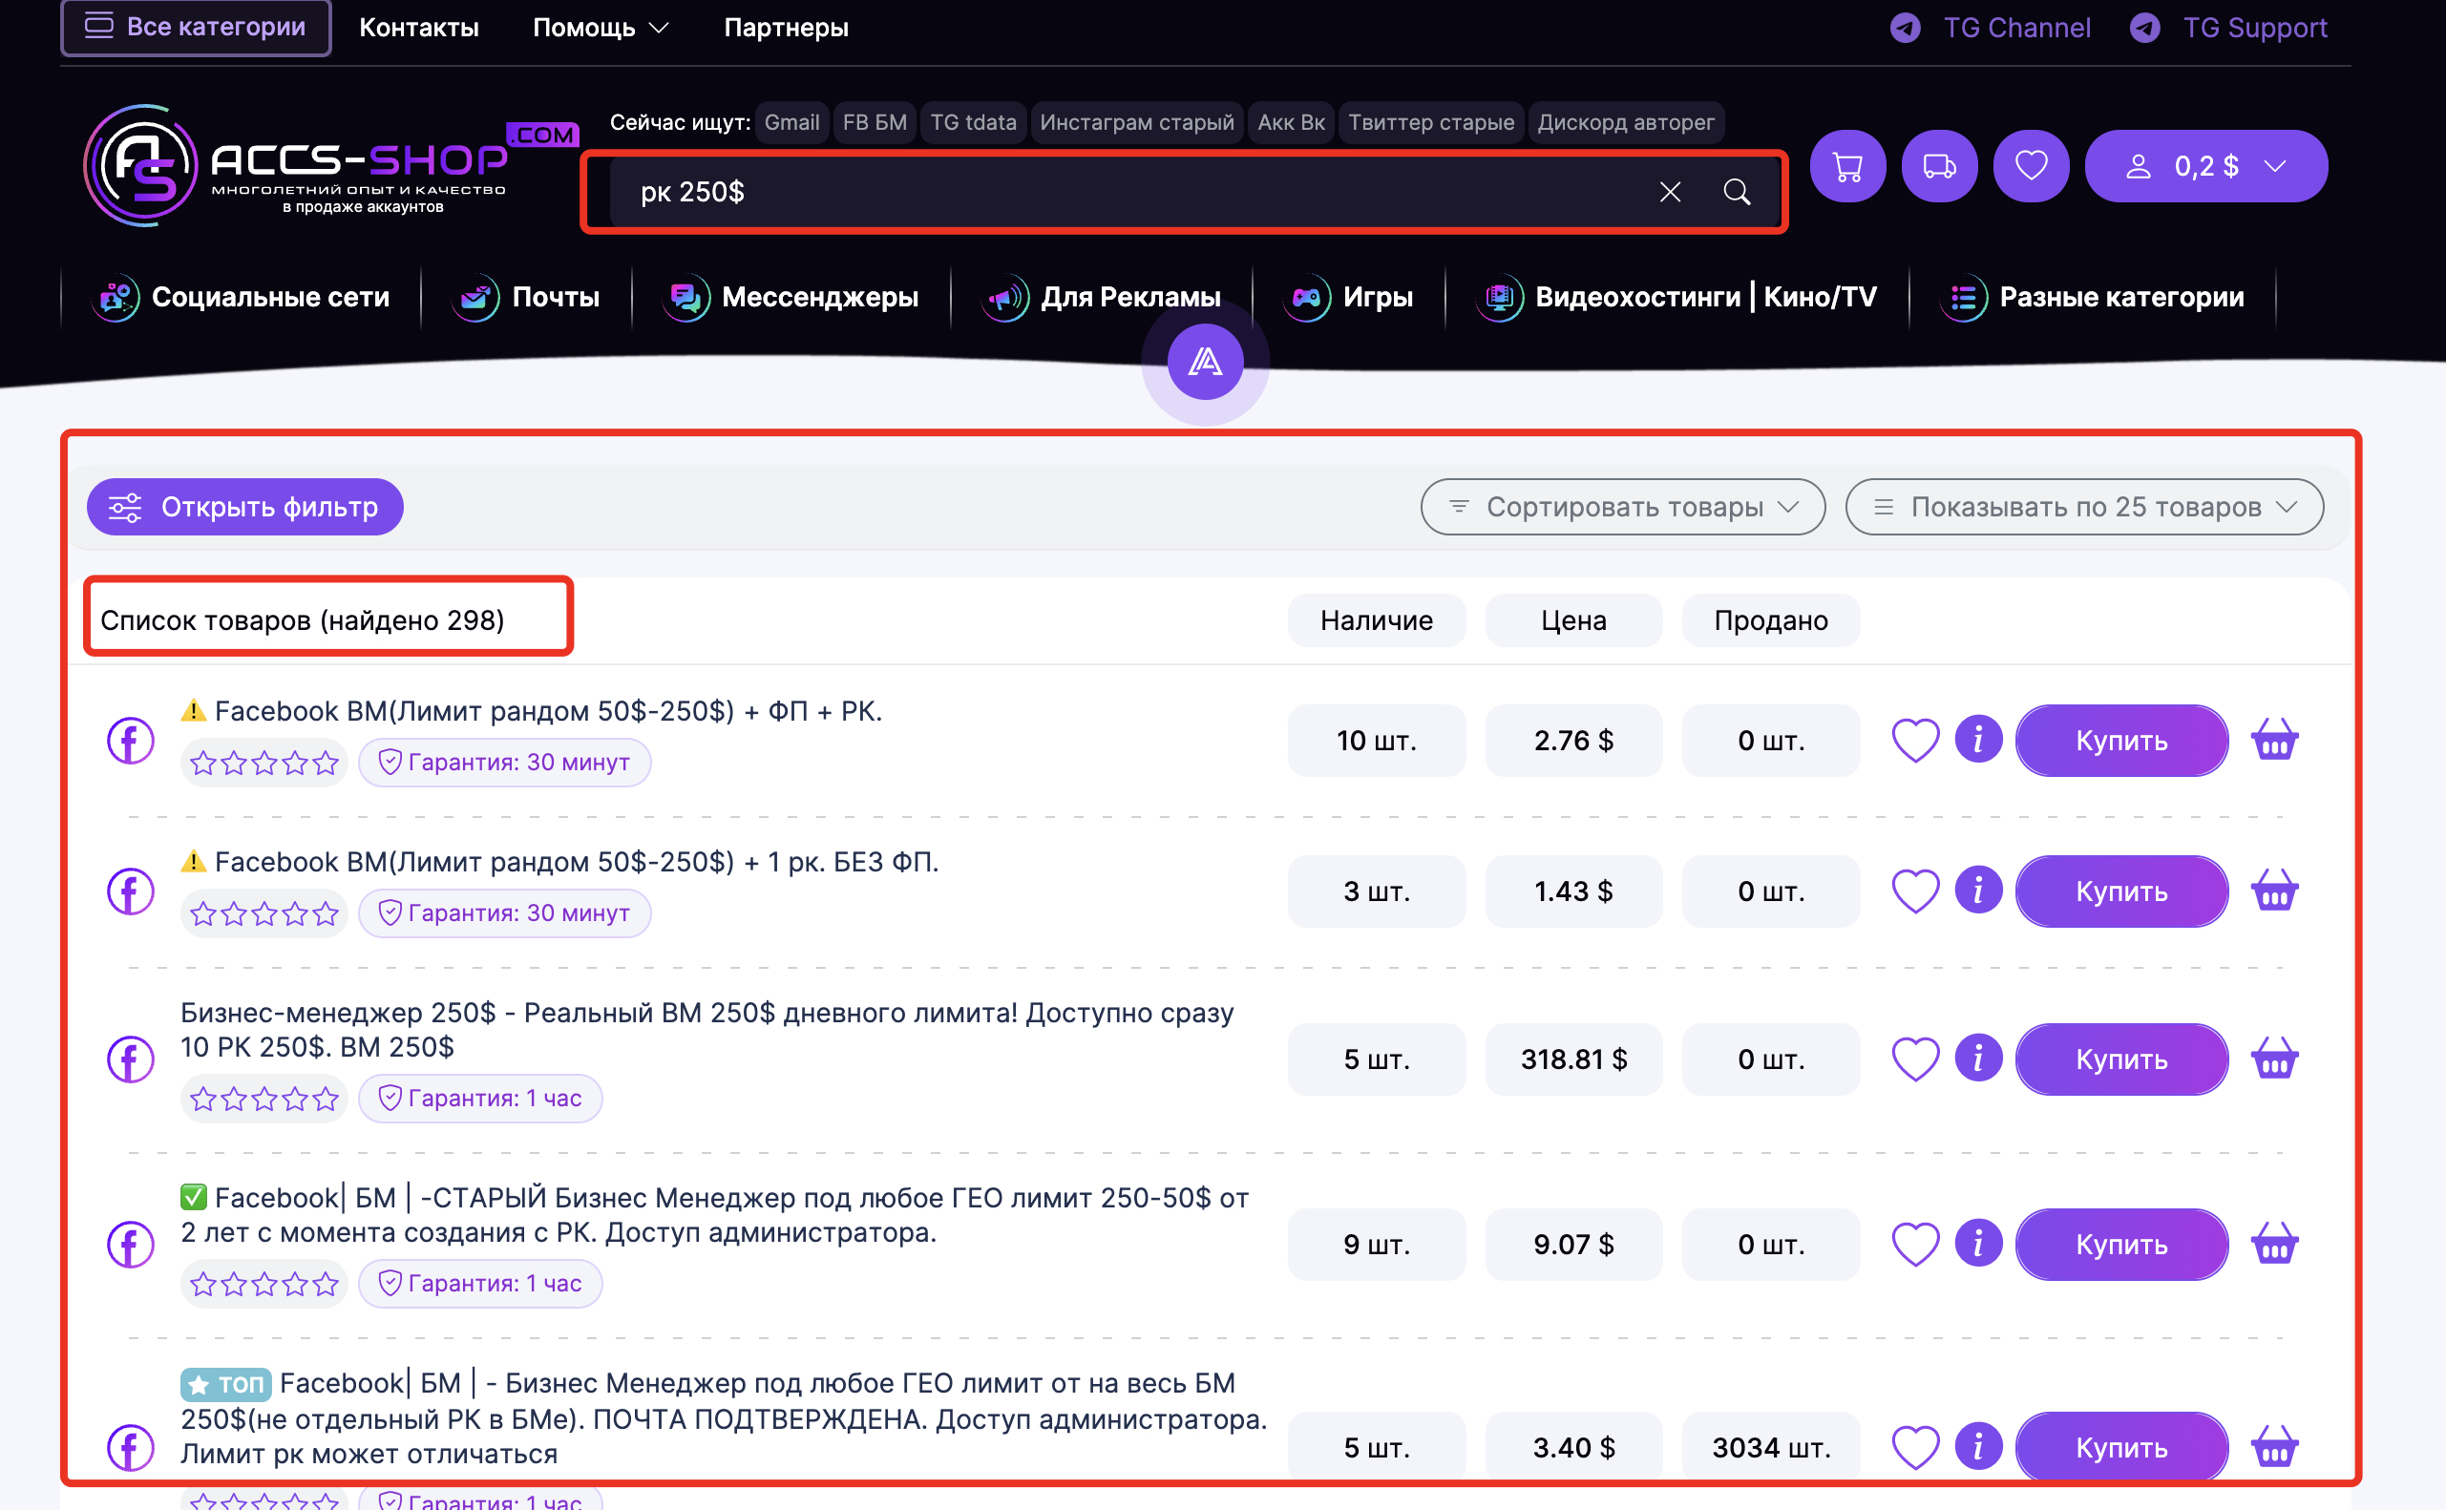The width and height of the screenshot is (2446, 1510).
Task: Click the shopping cart icon in header
Action: tap(1846, 167)
